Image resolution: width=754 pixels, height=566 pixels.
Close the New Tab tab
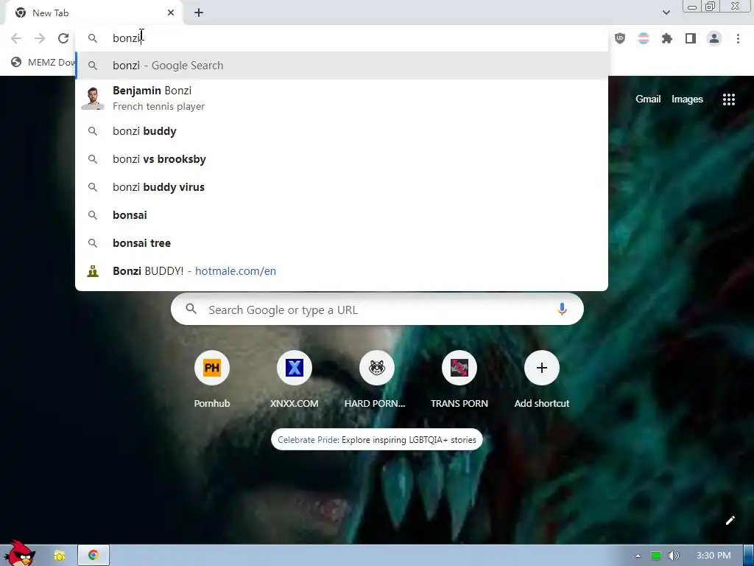171,13
